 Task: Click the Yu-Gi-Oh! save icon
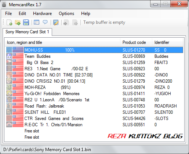[x=9, y=93]
